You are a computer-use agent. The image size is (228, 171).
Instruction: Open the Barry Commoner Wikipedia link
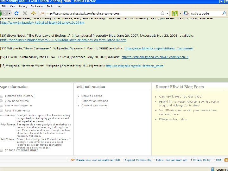(159, 48)
